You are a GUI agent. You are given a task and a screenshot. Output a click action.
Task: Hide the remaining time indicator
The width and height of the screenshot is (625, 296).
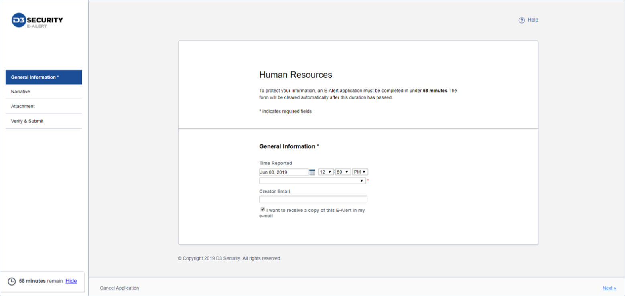[x=71, y=281]
